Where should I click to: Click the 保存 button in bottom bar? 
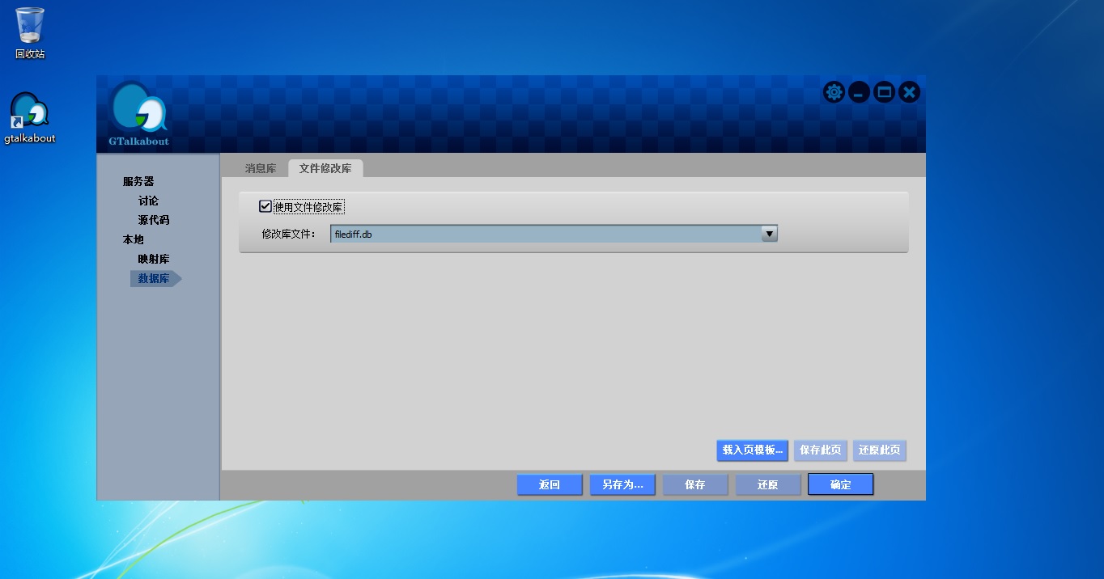pyautogui.click(x=695, y=484)
